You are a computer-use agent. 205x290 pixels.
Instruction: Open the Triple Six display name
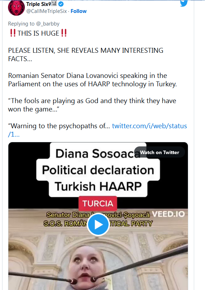click(38, 4)
